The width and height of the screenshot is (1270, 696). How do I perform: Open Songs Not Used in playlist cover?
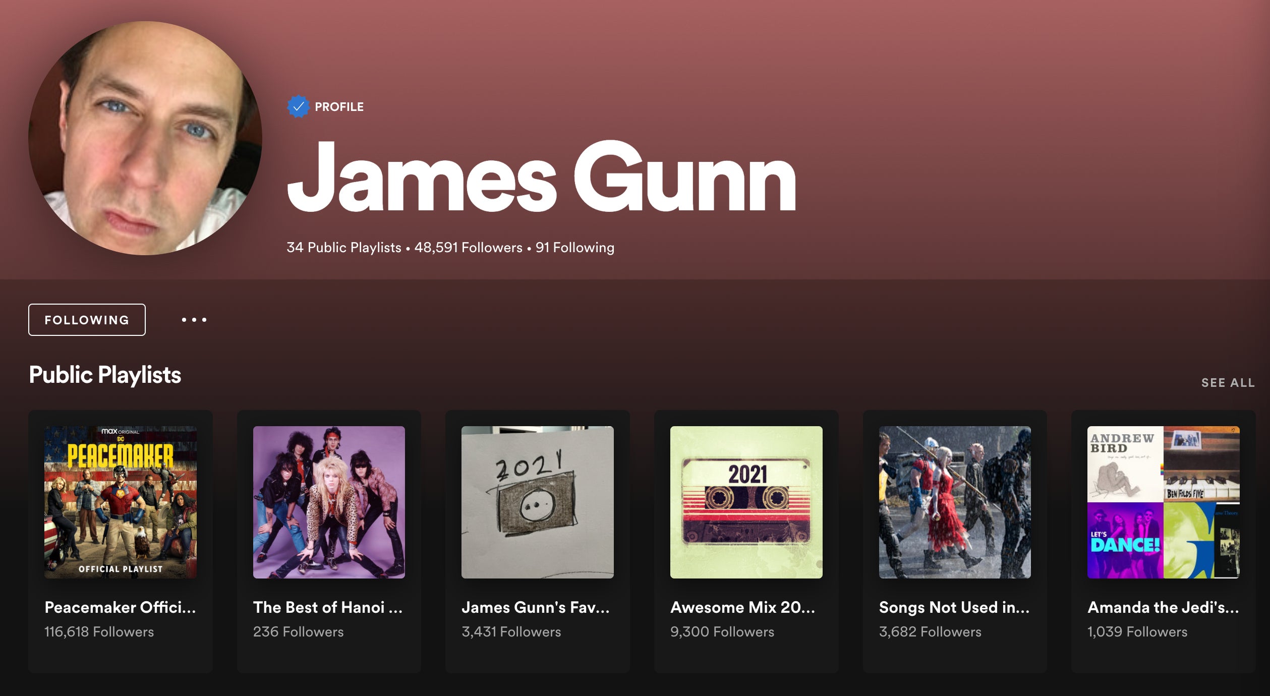tap(955, 502)
